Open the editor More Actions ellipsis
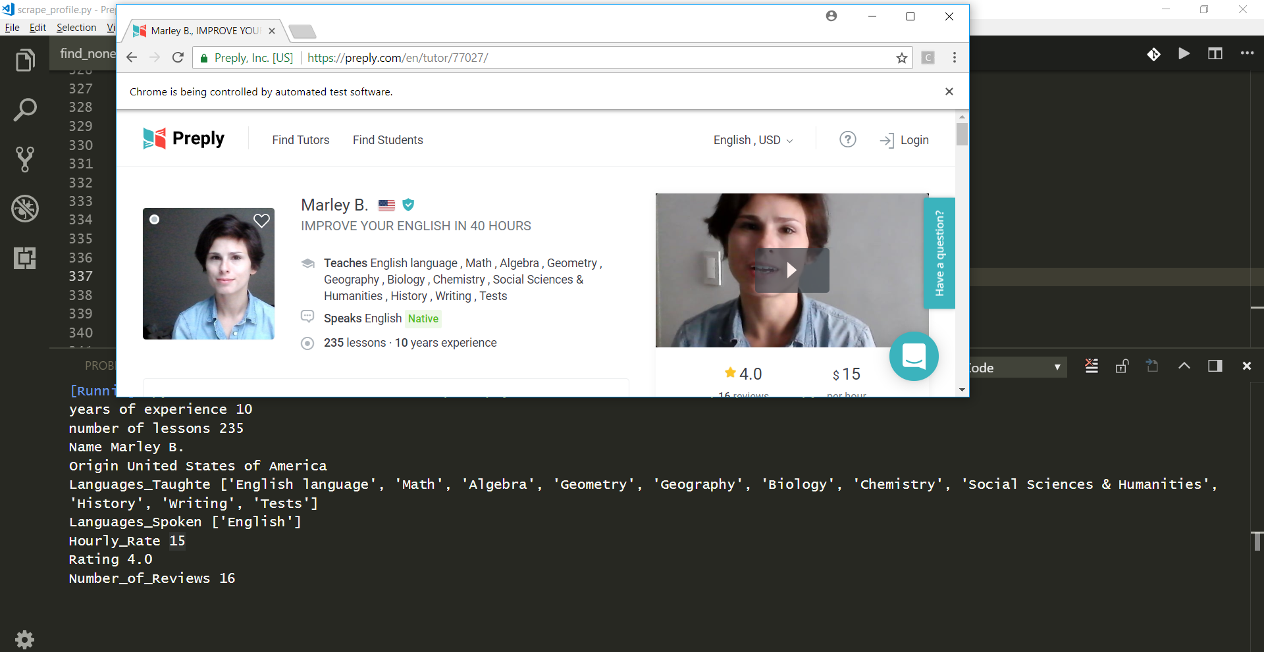This screenshot has height=652, width=1264. [1247, 53]
